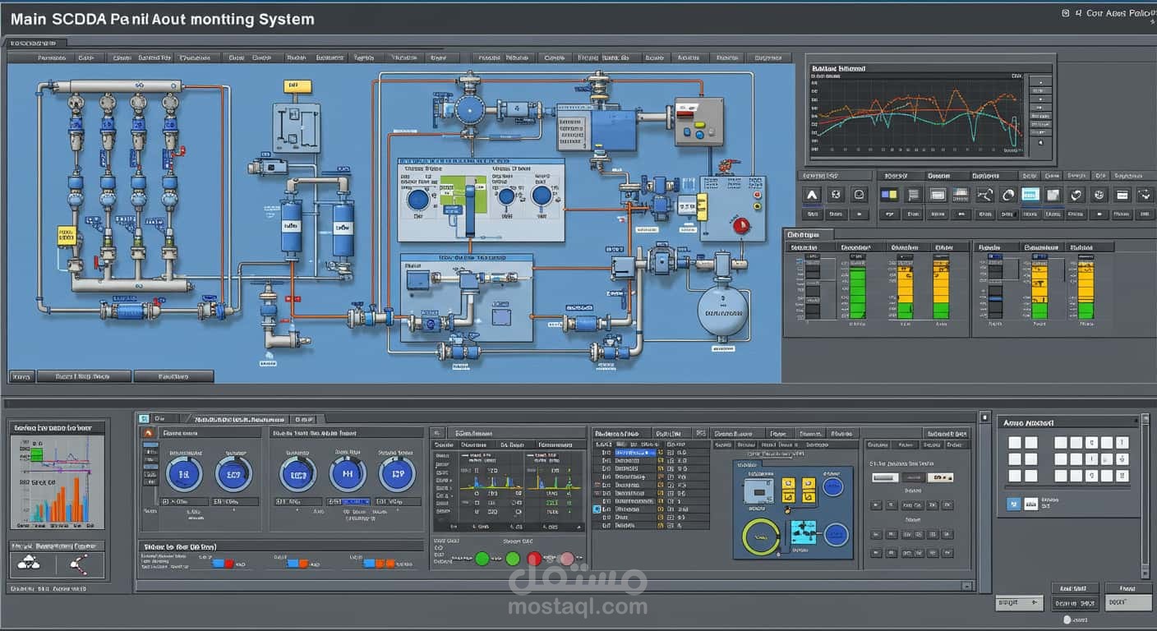This screenshot has width=1157, height=631.
Task: Switch to the second tab above the gauges
Action: (238, 418)
